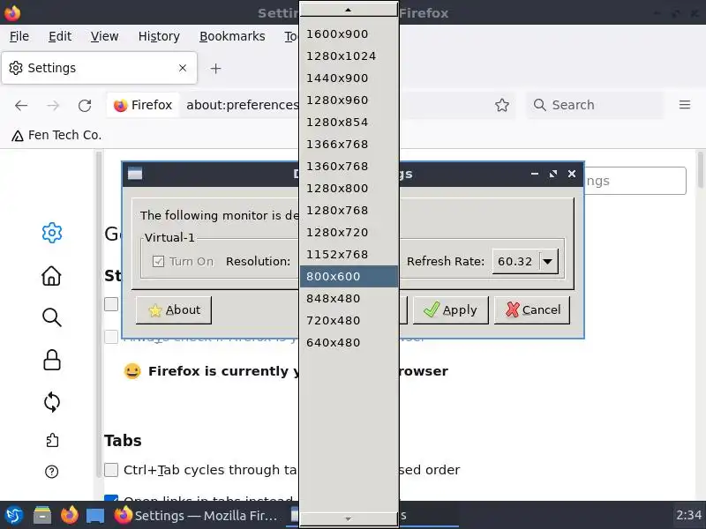Pick 1152x768 resolution
The image size is (706, 529).
click(x=349, y=255)
